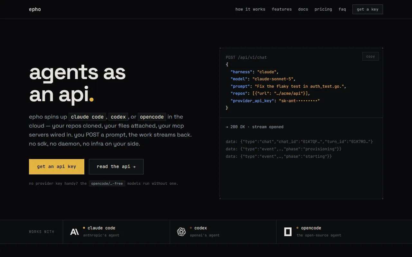Click the agents as an api heading
412x257 pixels.
[78, 84]
